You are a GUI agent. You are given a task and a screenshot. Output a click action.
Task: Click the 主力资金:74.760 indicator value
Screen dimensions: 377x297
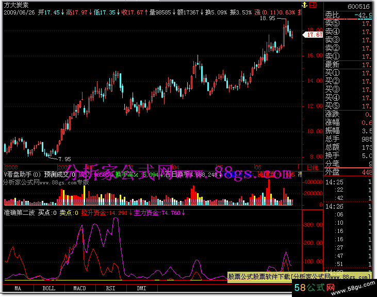159,213
